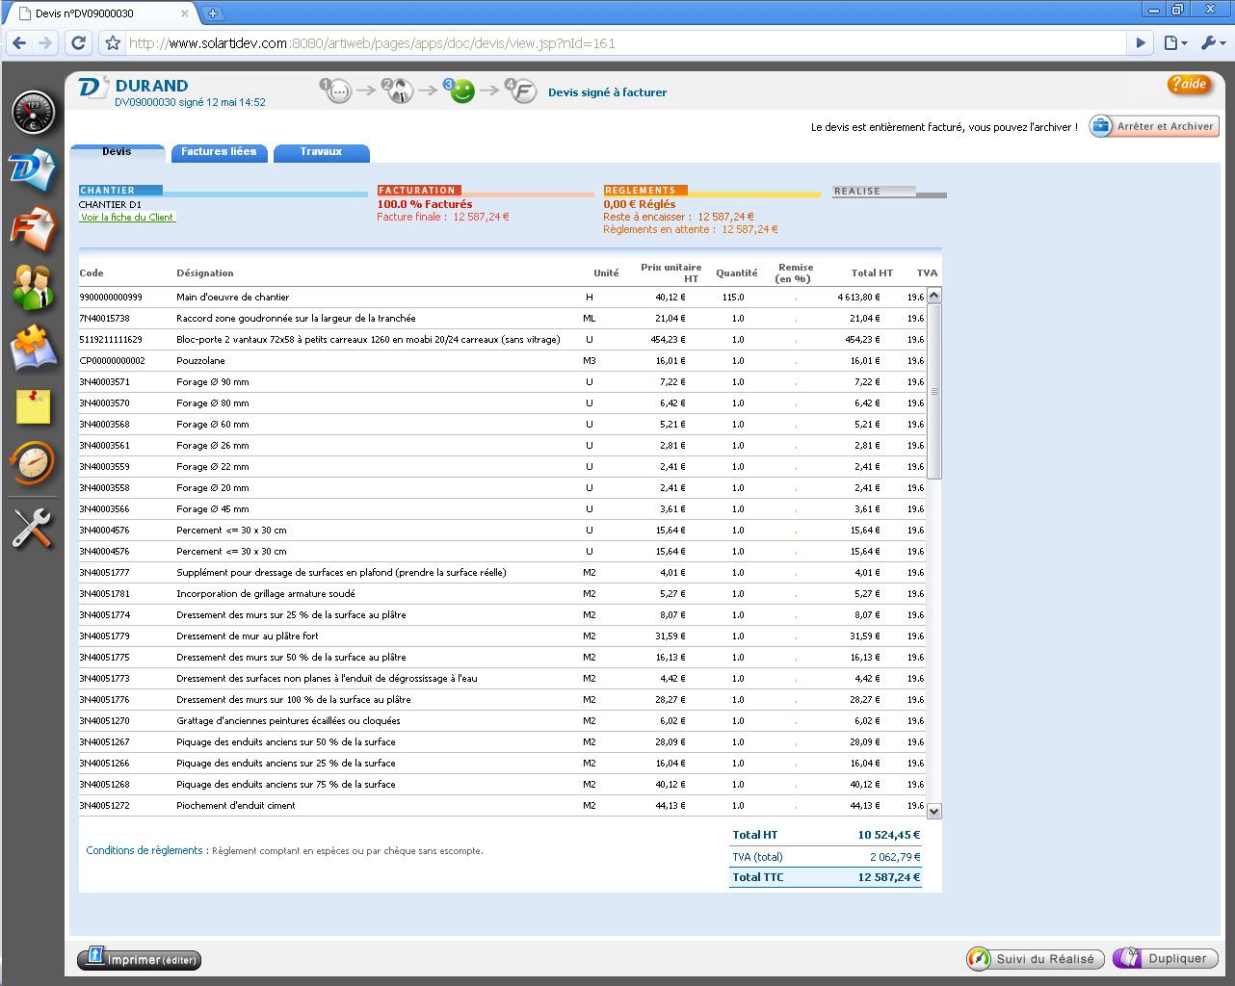Image resolution: width=1235 pixels, height=986 pixels.
Task: Click the CHANTIER header bar
Action: point(223,191)
